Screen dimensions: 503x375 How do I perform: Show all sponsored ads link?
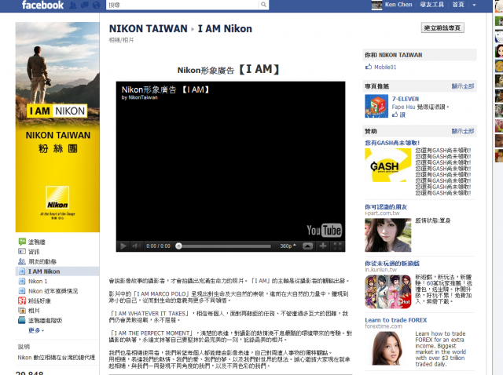[463, 131]
